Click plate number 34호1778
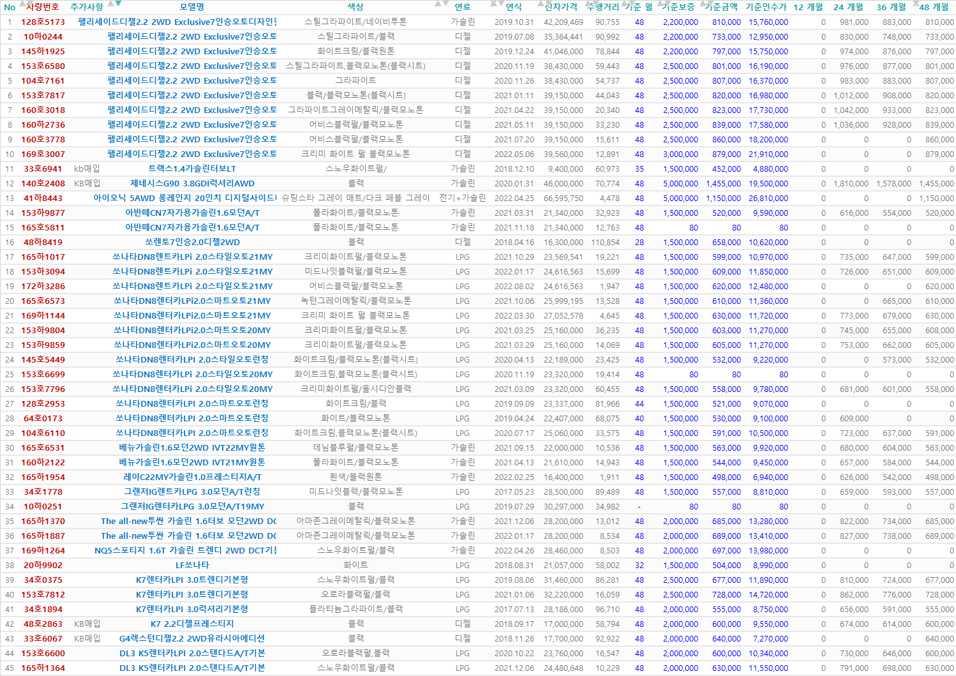The height and width of the screenshot is (676, 956). (x=43, y=492)
